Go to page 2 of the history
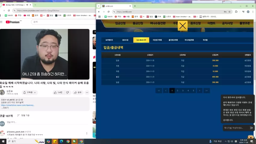This screenshot has height=144, width=256. [x=177, y=91]
